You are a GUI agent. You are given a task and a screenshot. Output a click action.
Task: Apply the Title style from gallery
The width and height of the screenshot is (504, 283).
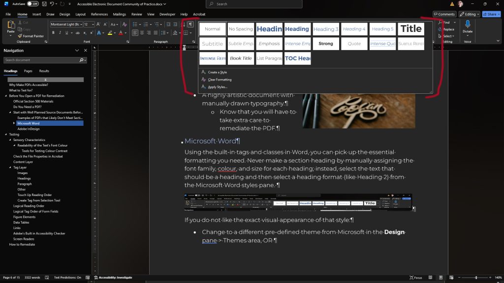pyautogui.click(x=411, y=29)
